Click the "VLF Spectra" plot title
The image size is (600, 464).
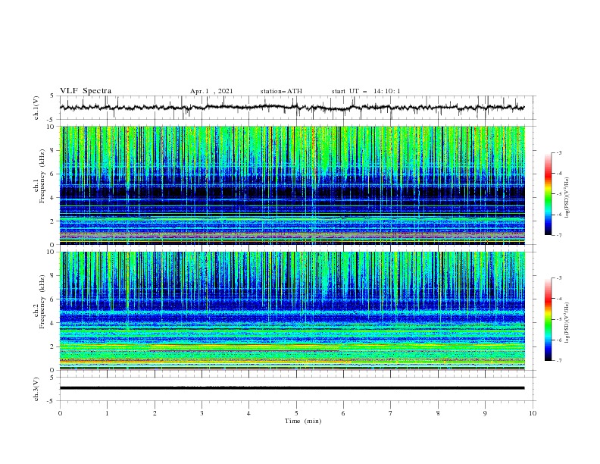pyautogui.click(x=86, y=91)
